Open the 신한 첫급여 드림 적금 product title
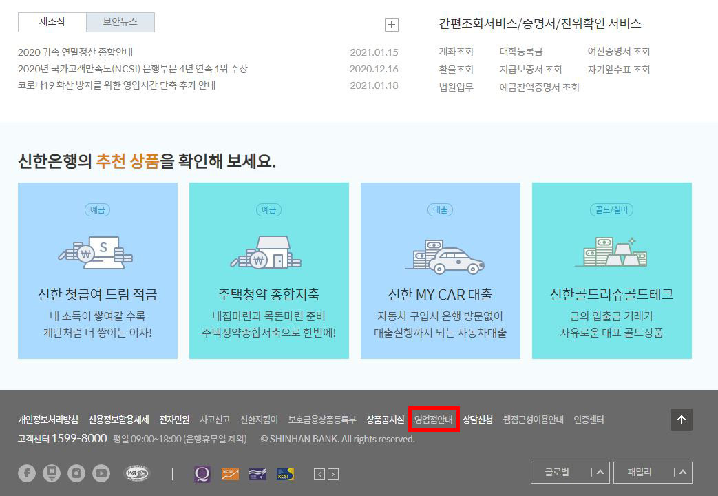Viewport: 718px width, 496px height. pyautogui.click(x=98, y=294)
